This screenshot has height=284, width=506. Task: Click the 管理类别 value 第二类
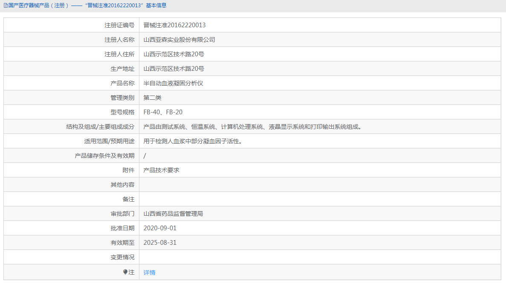pos(153,97)
